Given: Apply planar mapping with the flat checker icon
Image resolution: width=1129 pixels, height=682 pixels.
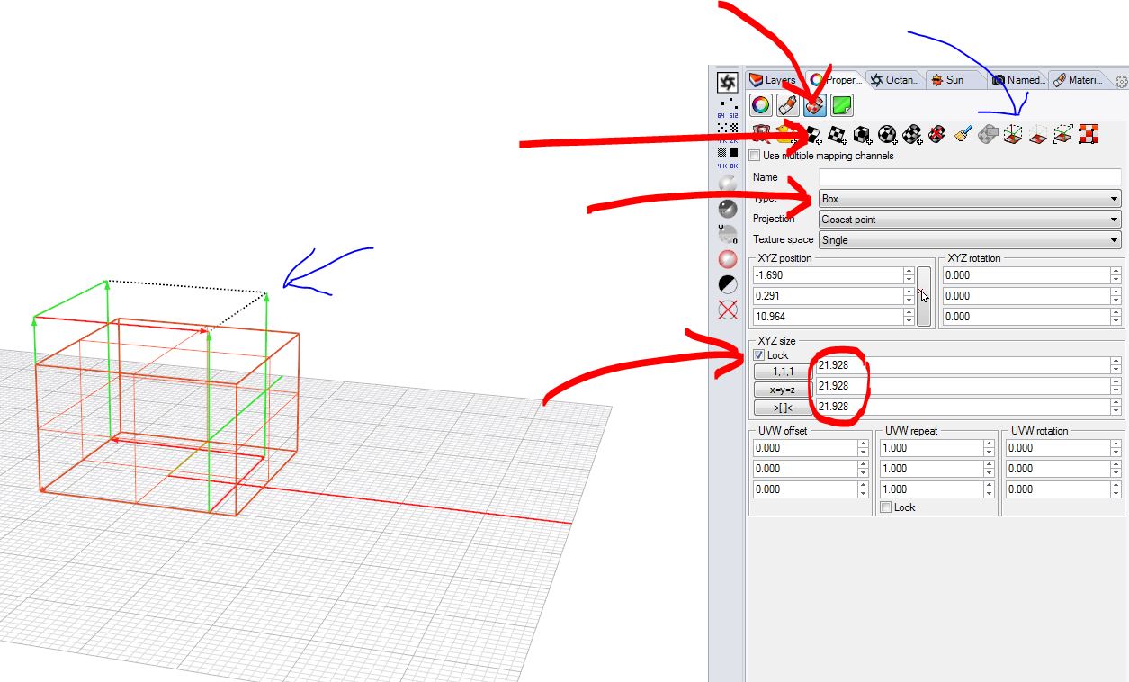Looking at the screenshot, I should pyautogui.click(x=838, y=135).
